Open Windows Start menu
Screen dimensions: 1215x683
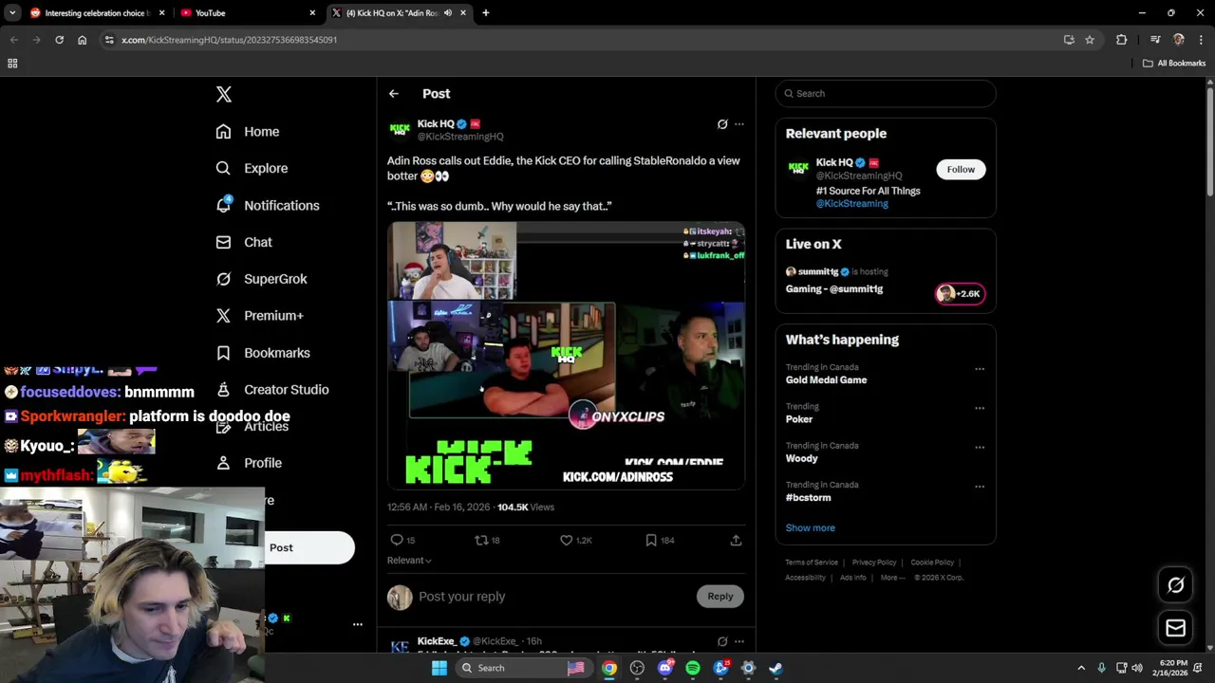pyautogui.click(x=439, y=668)
